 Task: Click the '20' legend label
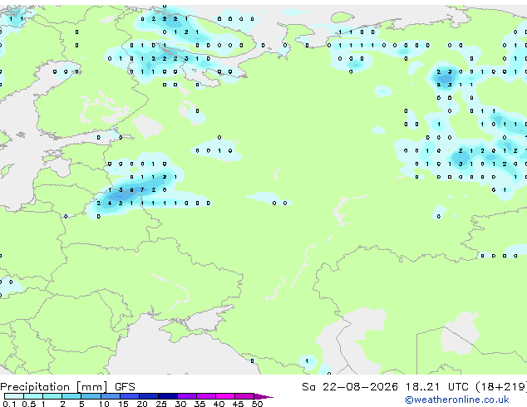(142, 404)
